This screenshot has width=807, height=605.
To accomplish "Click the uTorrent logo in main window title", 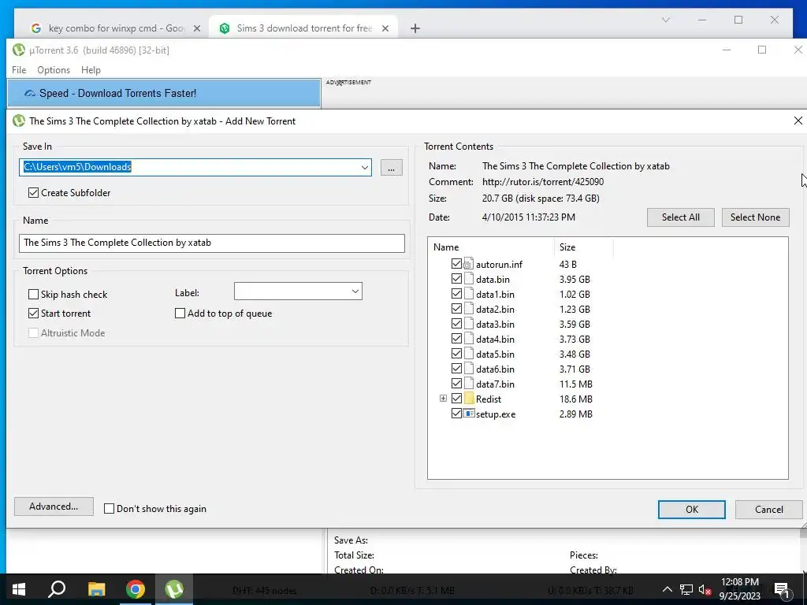I will tap(19, 50).
